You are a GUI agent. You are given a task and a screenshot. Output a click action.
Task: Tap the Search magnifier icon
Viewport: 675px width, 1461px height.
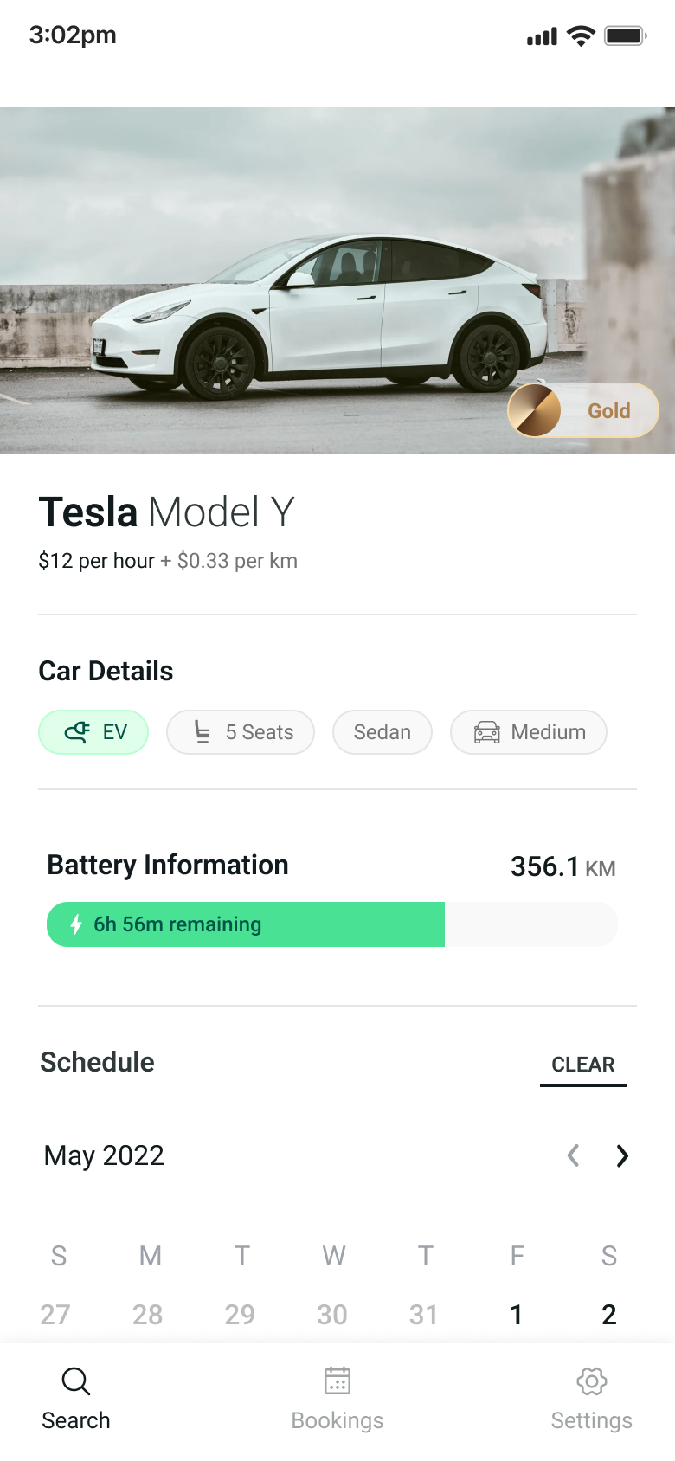76,1381
